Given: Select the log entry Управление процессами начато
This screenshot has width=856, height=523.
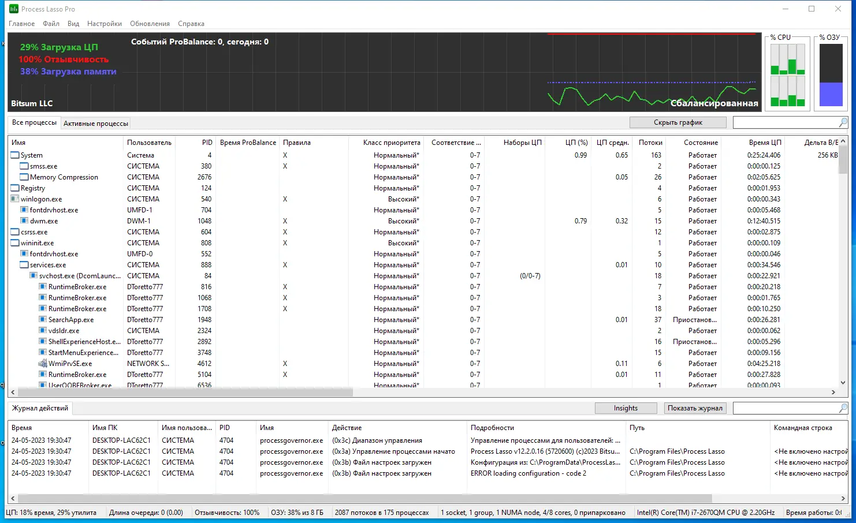Looking at the screenshot, I should (x=427, y=451).
